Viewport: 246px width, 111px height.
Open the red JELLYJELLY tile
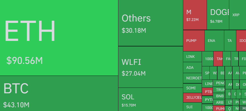pos(192,98)
